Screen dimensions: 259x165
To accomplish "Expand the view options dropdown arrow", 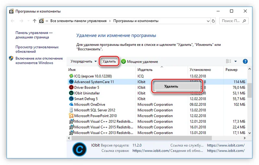I will coord(236,61).
